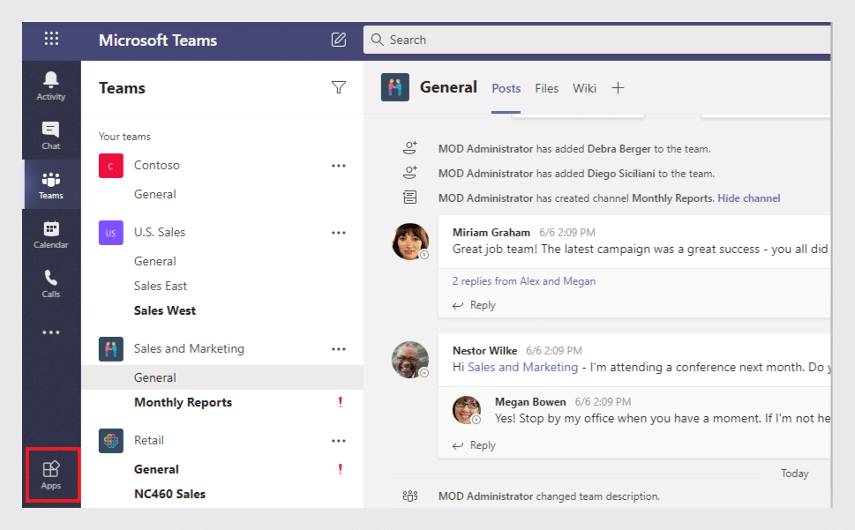Click the changed team description message
This screenshot has width=855, height=530.
click(x=549, y=496)
